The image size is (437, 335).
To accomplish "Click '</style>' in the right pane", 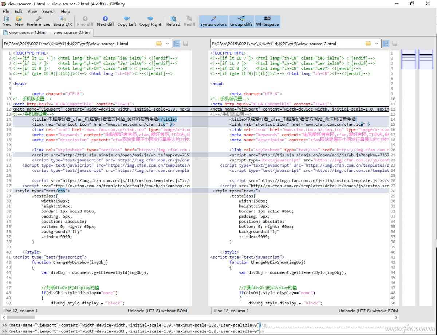I will pyautogui.click(x=229, y=252).
